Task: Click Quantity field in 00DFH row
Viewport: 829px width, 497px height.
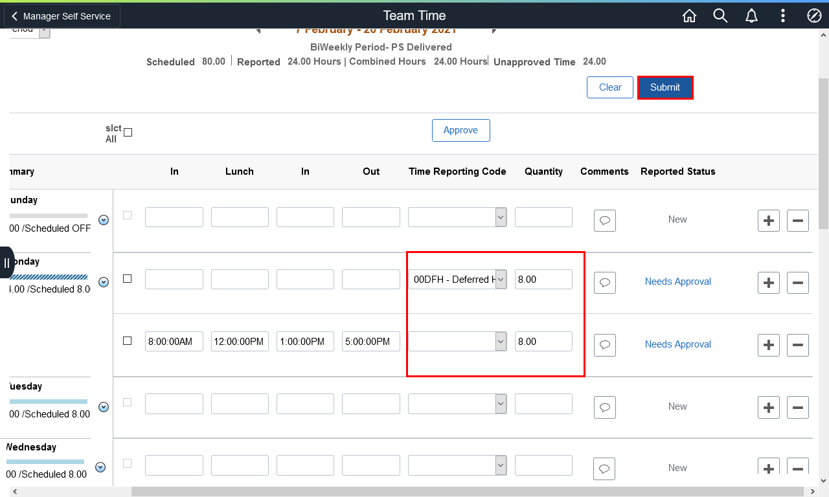Action: pos(543,279)
